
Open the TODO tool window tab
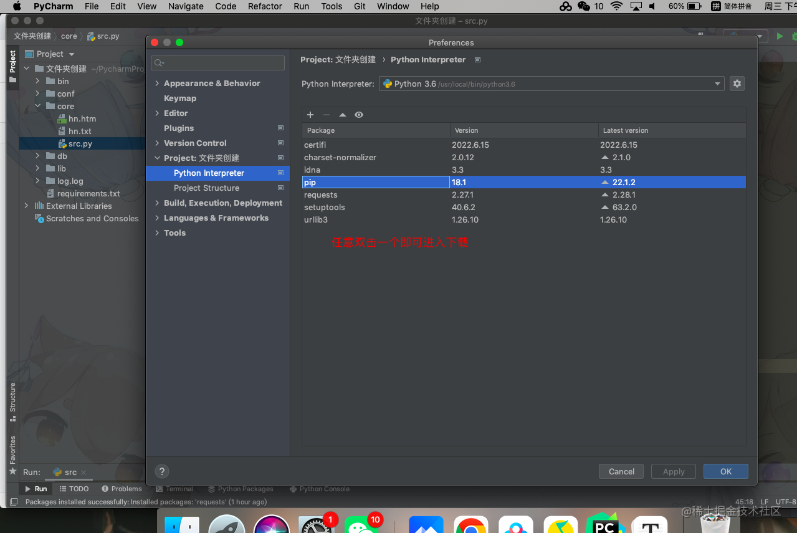(x=74, y=489)
